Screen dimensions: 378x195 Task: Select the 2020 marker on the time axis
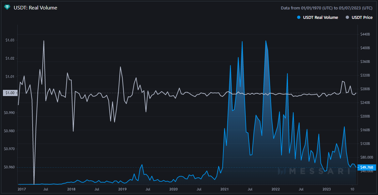173,189
